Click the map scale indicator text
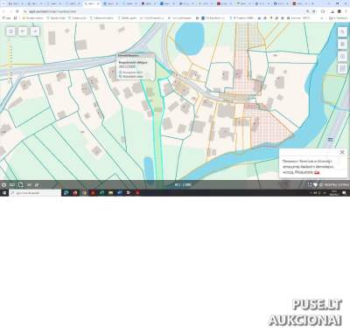 pyautogui.click(x=183, y=184)
